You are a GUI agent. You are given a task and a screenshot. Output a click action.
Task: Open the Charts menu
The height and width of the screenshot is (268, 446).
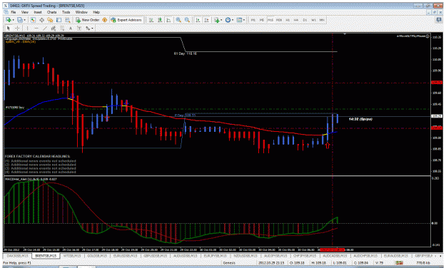click(52, 12)
